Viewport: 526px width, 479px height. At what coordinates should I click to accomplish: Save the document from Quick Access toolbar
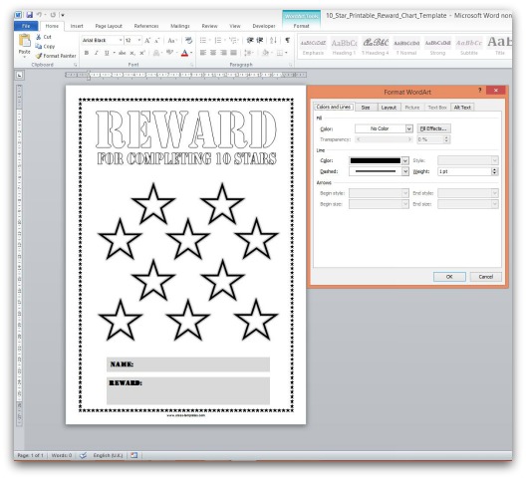coord(29,15)
